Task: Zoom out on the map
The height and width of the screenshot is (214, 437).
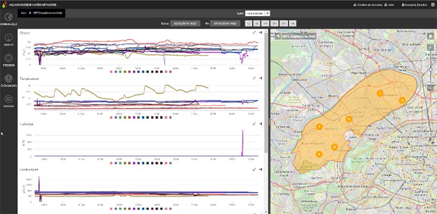Action: click(x=430, y=88)
